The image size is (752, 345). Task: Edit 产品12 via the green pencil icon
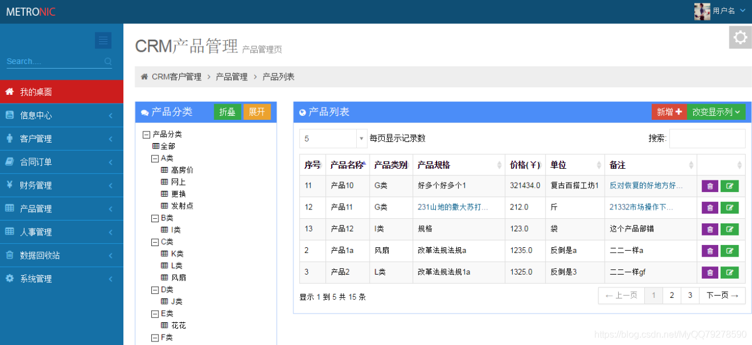coord(729,229)
